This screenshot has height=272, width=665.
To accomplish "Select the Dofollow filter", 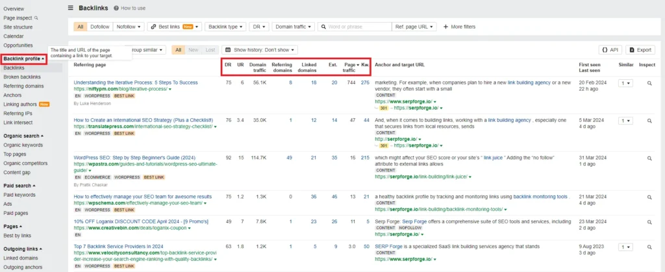I will click(99, 27).
